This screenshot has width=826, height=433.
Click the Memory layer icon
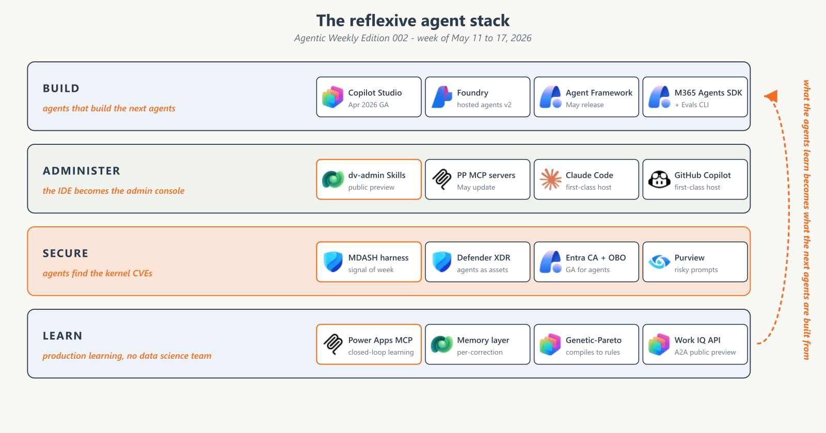pyautogui.click(x=442, y=344)
